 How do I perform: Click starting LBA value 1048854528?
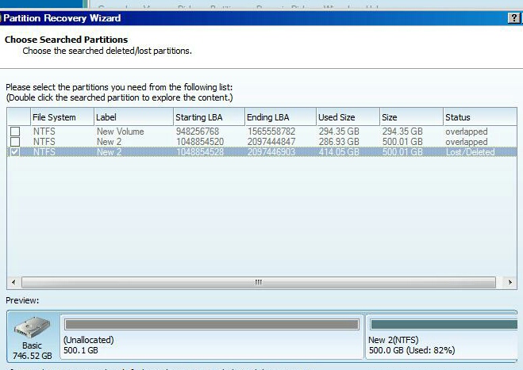200,152
